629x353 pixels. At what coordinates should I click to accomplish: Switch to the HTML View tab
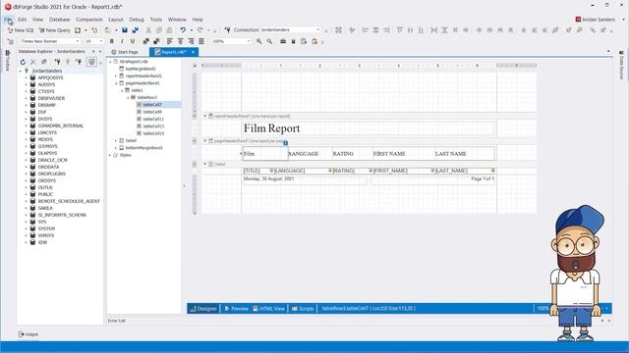[268, 308]
